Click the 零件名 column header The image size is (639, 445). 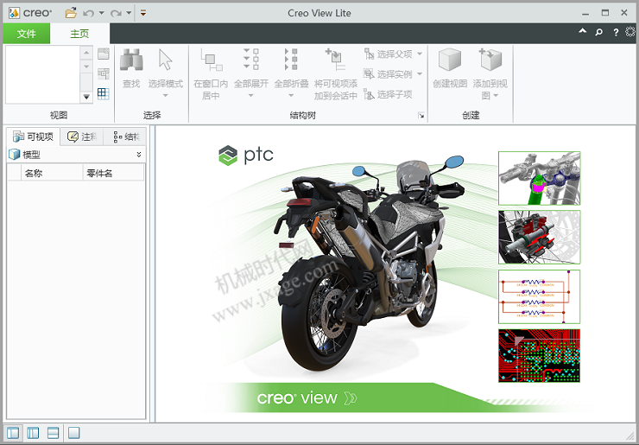(x=113, y=173)
